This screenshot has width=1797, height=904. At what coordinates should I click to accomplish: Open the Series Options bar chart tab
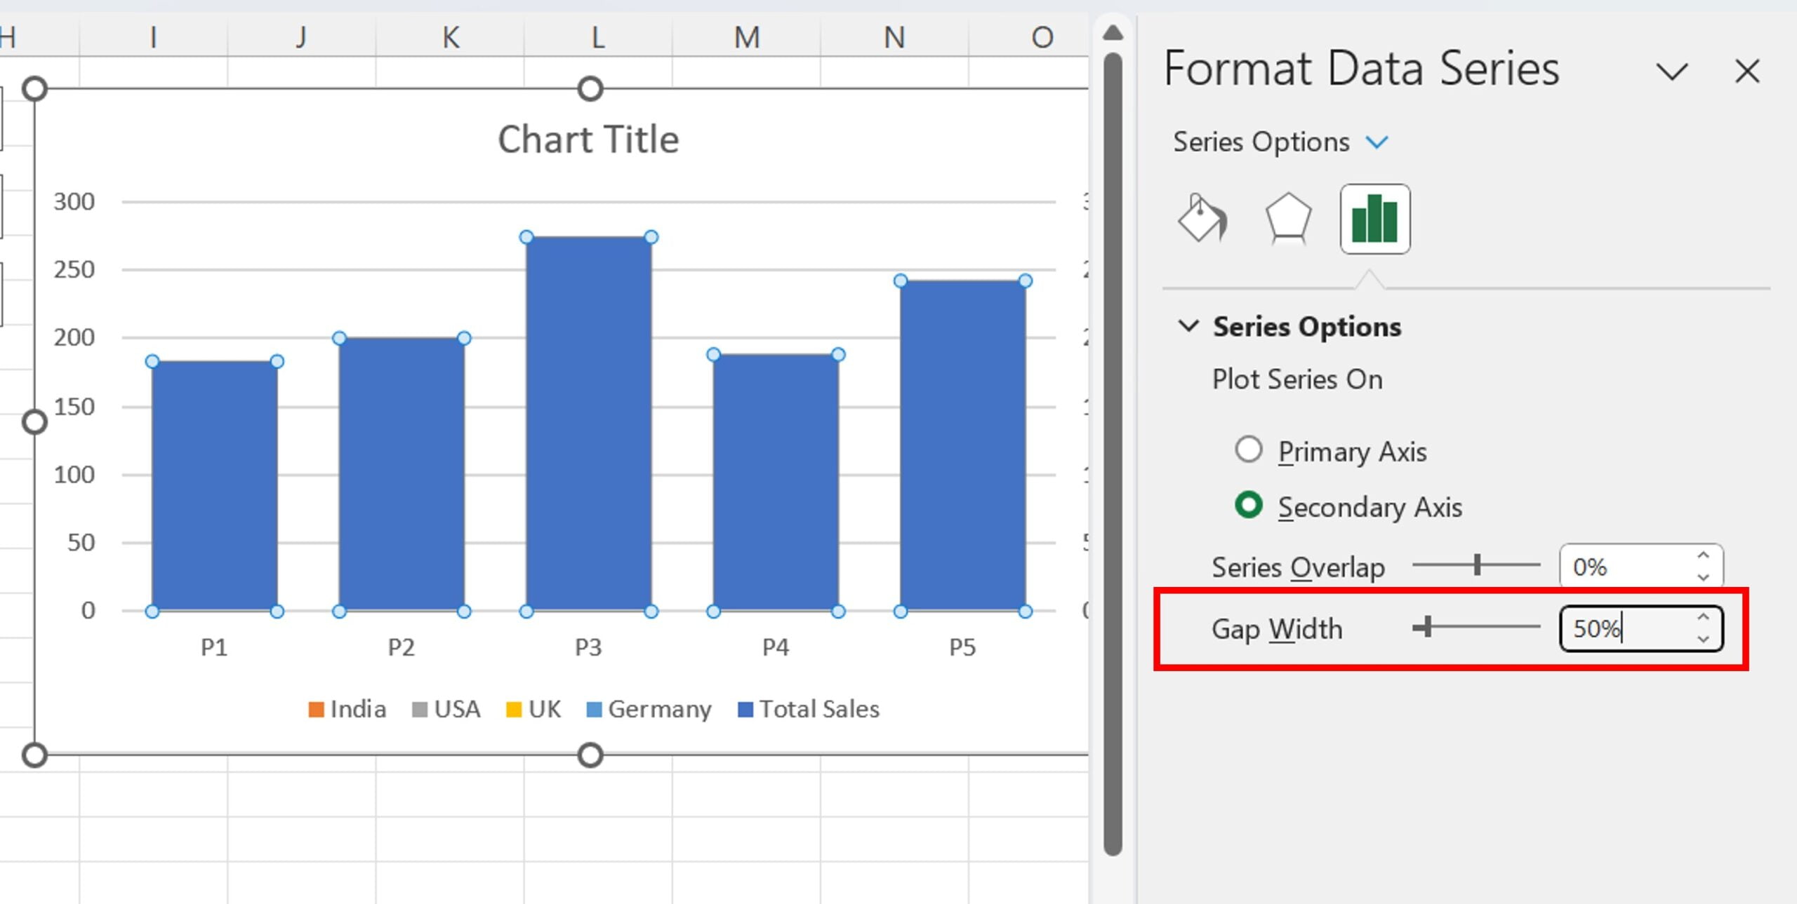pos(1374,219)
